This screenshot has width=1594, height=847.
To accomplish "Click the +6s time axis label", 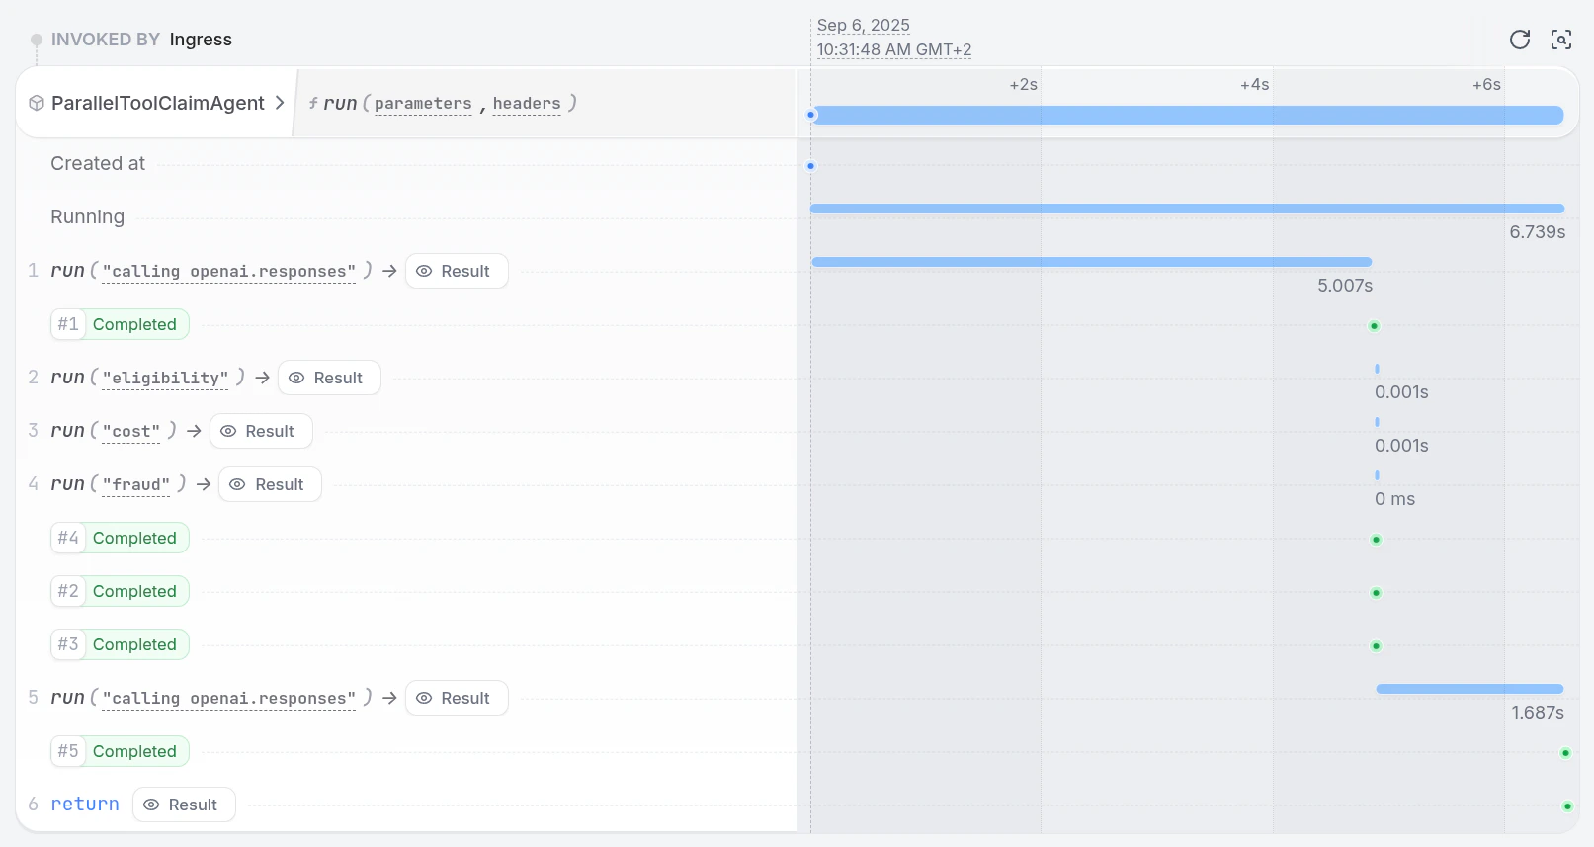I will pos(1487,85).
